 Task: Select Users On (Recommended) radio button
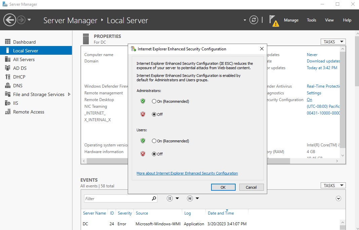(x=154, y=141)
